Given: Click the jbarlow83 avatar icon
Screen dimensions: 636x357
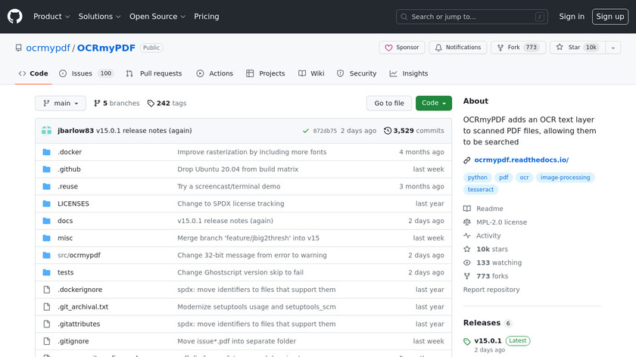Looking at the screenshot, I should [46, 131].
